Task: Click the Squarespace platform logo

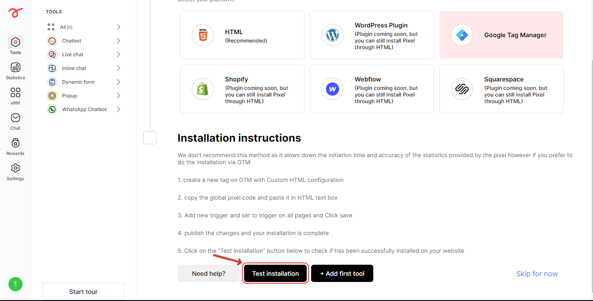Action: (x=462, y=89)
